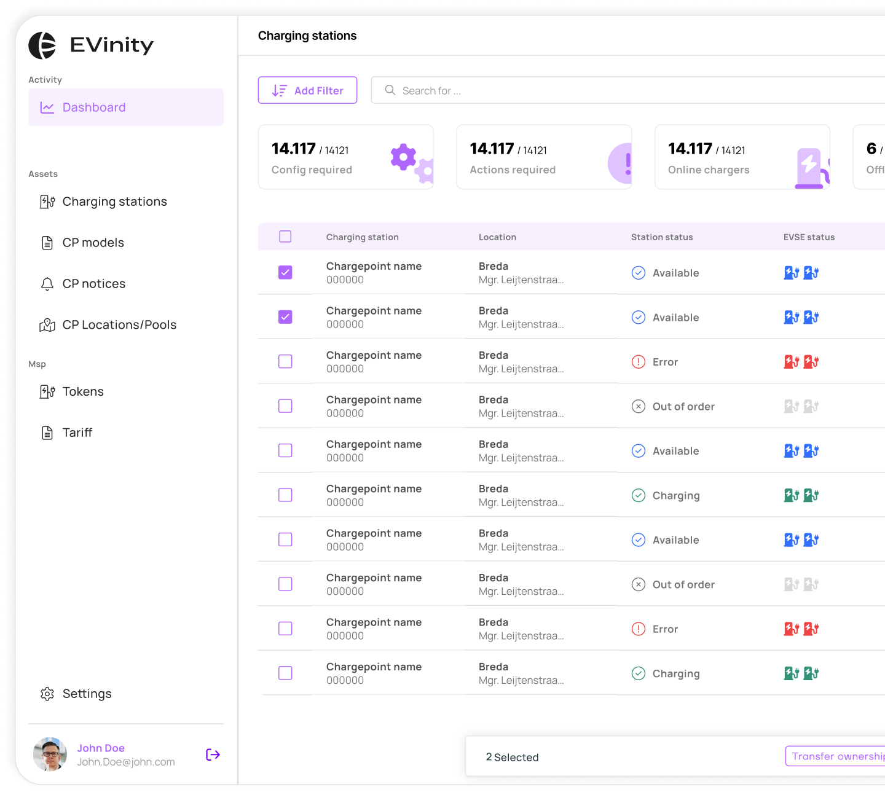
Task: Open the Add Filter dropdown
Action: [x=307, y=90]
